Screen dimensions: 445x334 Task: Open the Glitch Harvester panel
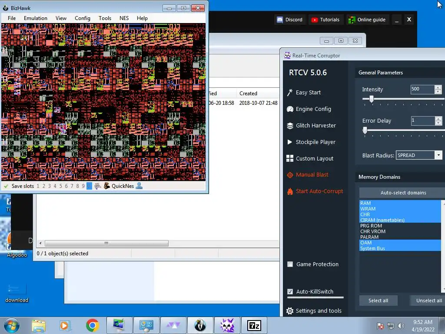click(311, 126)
